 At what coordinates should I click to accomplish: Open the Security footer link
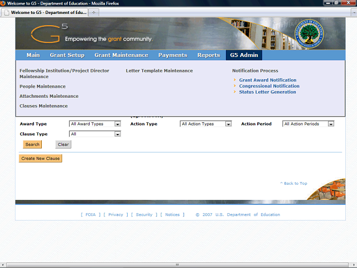[x=144, y=214]
